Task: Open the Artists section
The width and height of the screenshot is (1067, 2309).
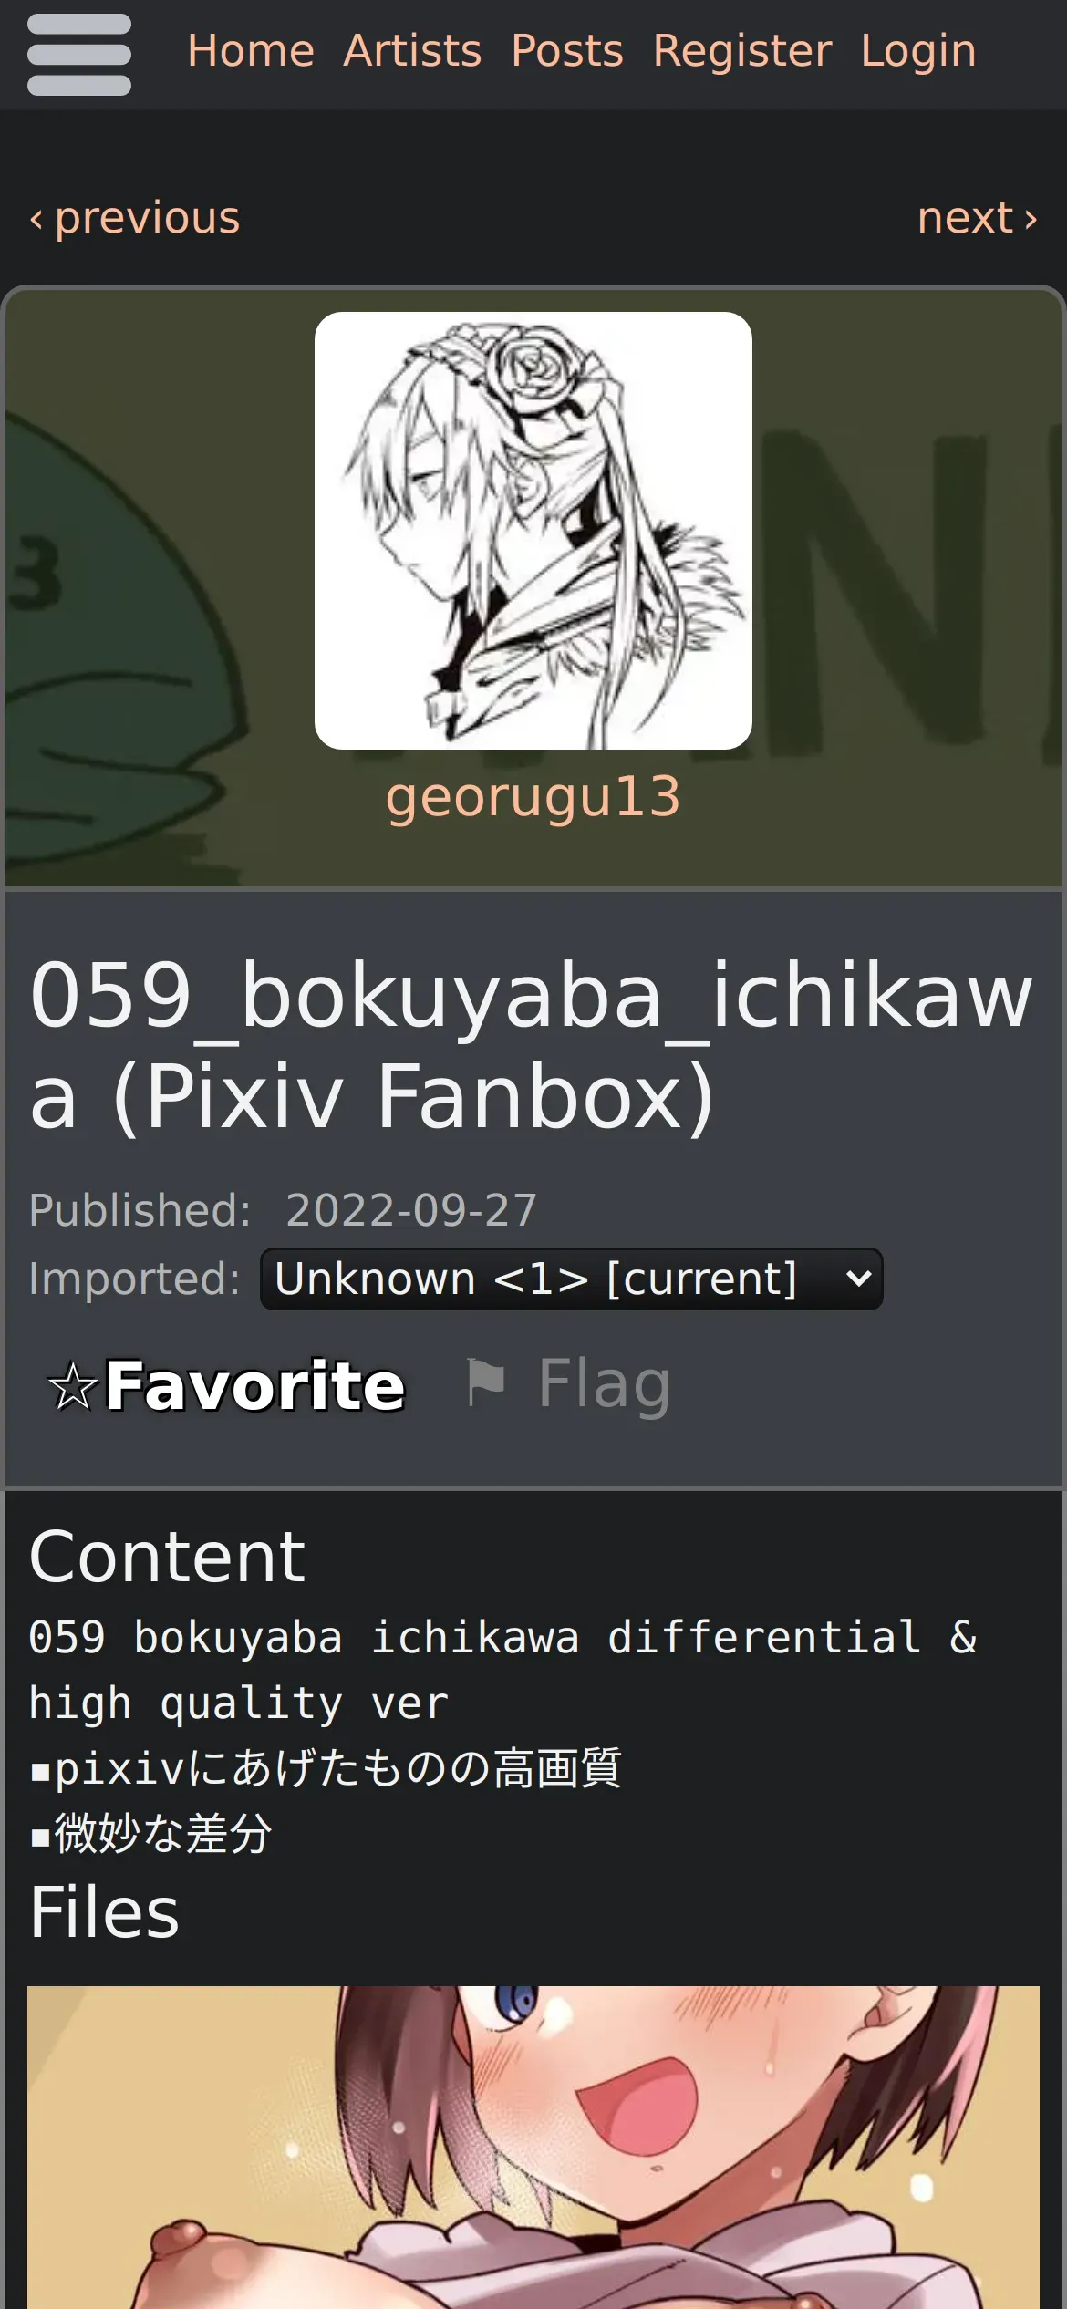Action: pyautogui.click(x=412, y=51)
